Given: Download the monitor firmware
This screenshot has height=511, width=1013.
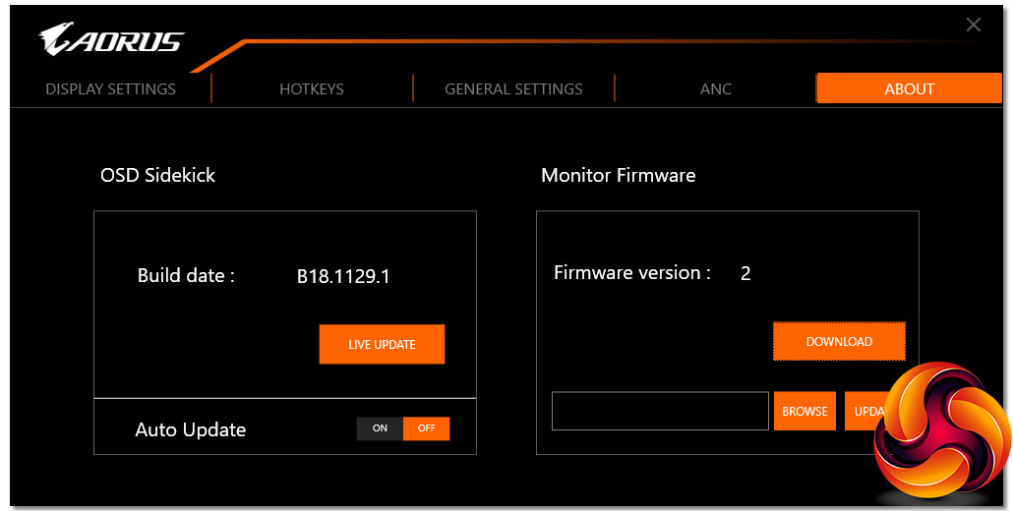Looking at the screenshot, I should tap(839, 341).
